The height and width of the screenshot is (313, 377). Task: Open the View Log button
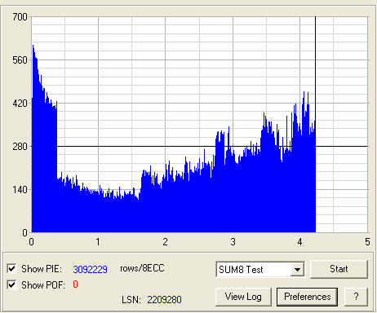[243, 297]
